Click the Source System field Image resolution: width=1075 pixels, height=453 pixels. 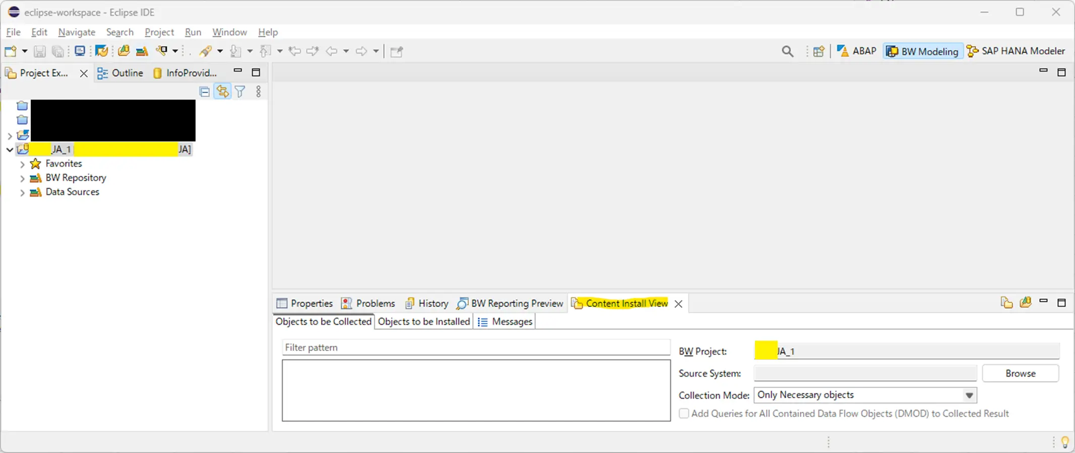pyautogui.click(x=865, y=373)
